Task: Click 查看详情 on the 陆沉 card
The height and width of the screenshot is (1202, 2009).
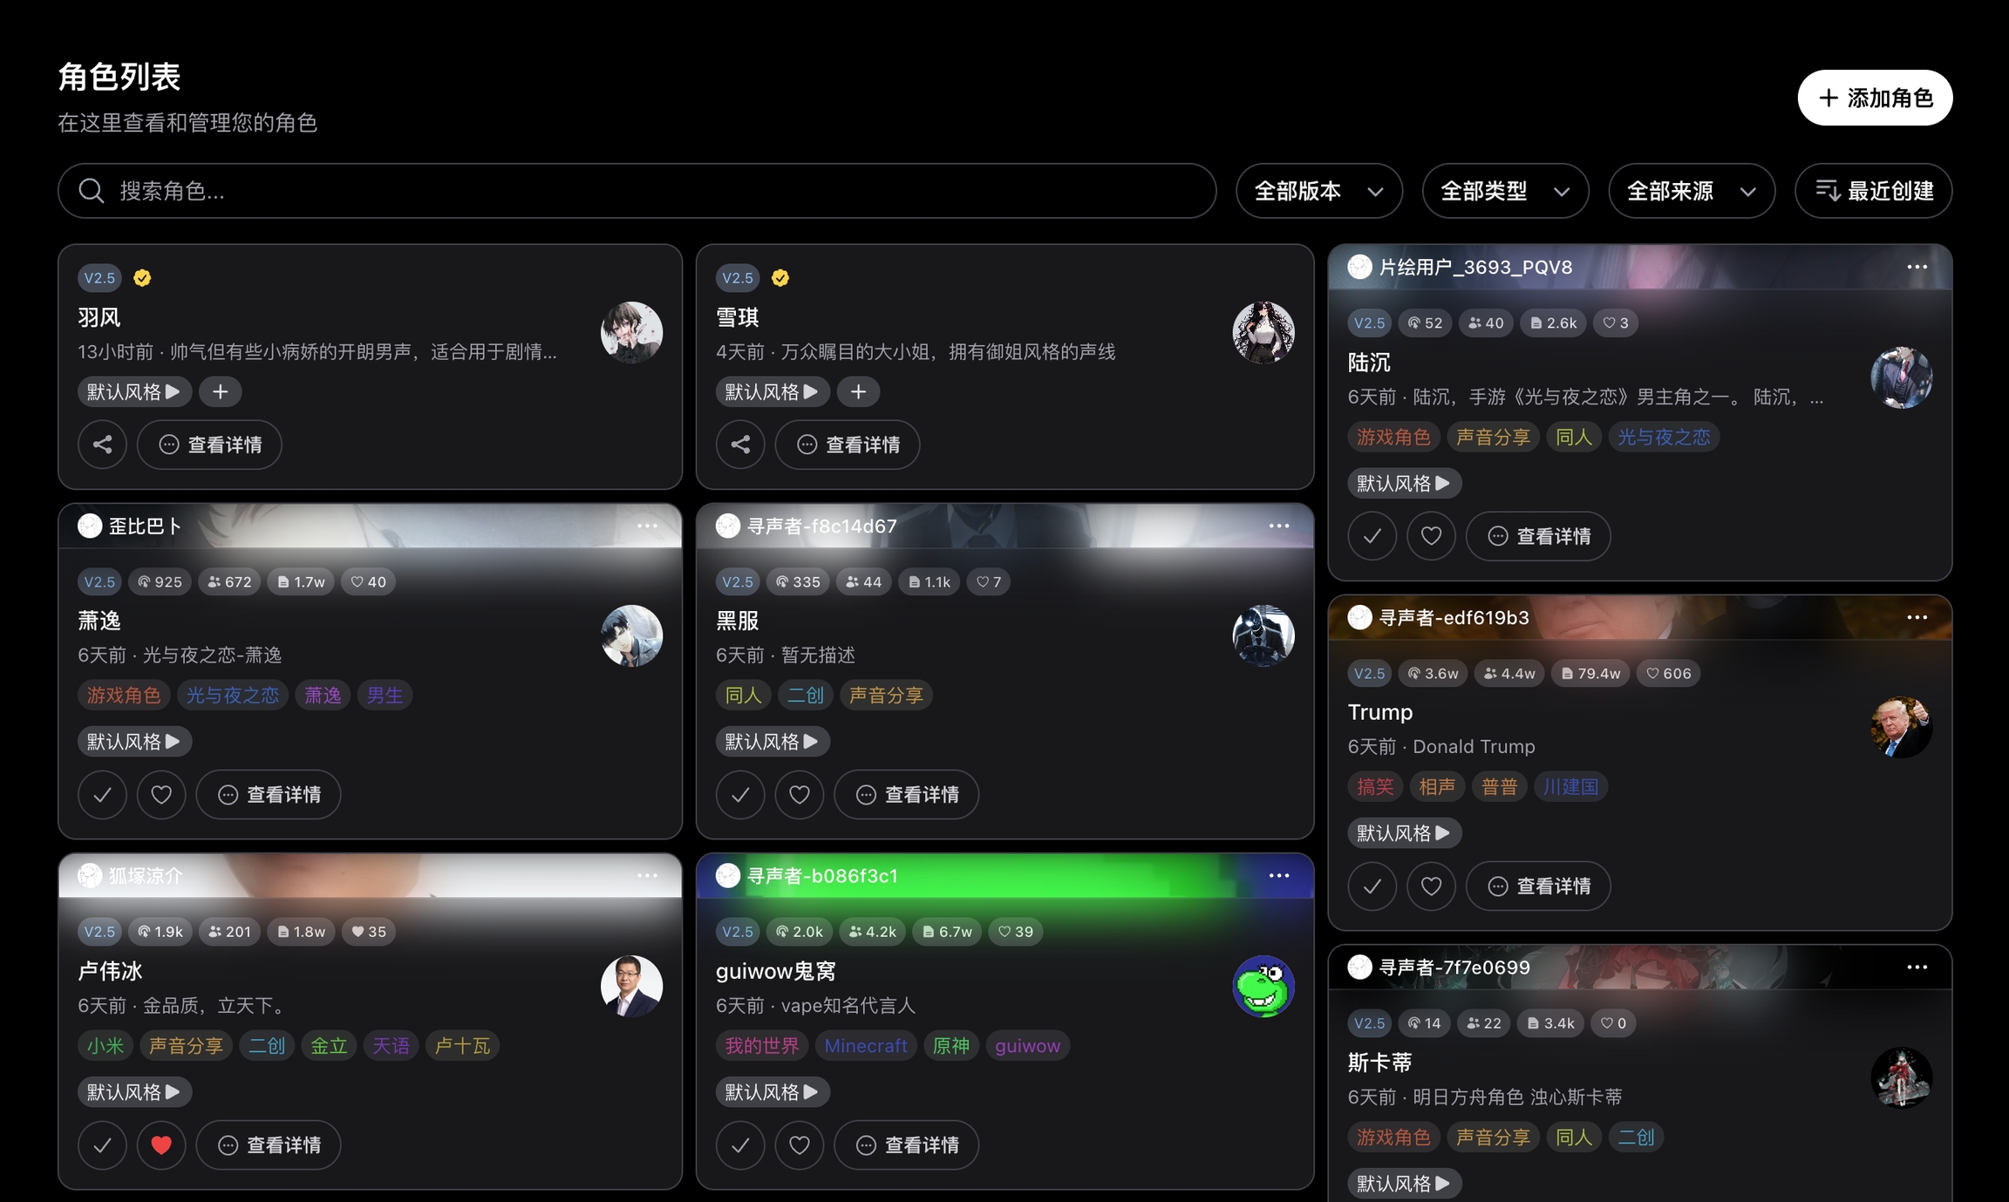Action: click(x=1538, y=536)
